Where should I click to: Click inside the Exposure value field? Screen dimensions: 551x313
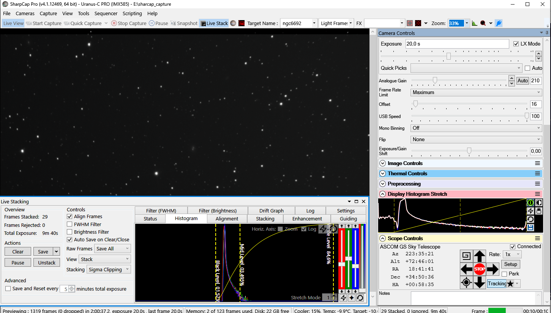(457, 44)
